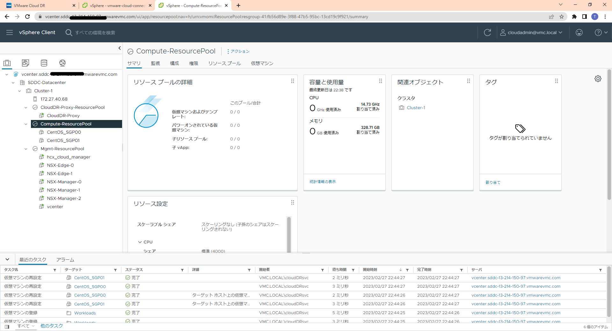Open the 監視 tab
This screenshot has width=612, height=331.
pyautogui.click(x=155, y=63)
